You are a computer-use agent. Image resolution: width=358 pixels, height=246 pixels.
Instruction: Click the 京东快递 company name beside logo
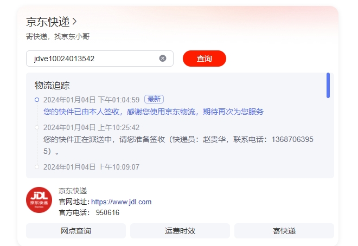click(73, 191)
